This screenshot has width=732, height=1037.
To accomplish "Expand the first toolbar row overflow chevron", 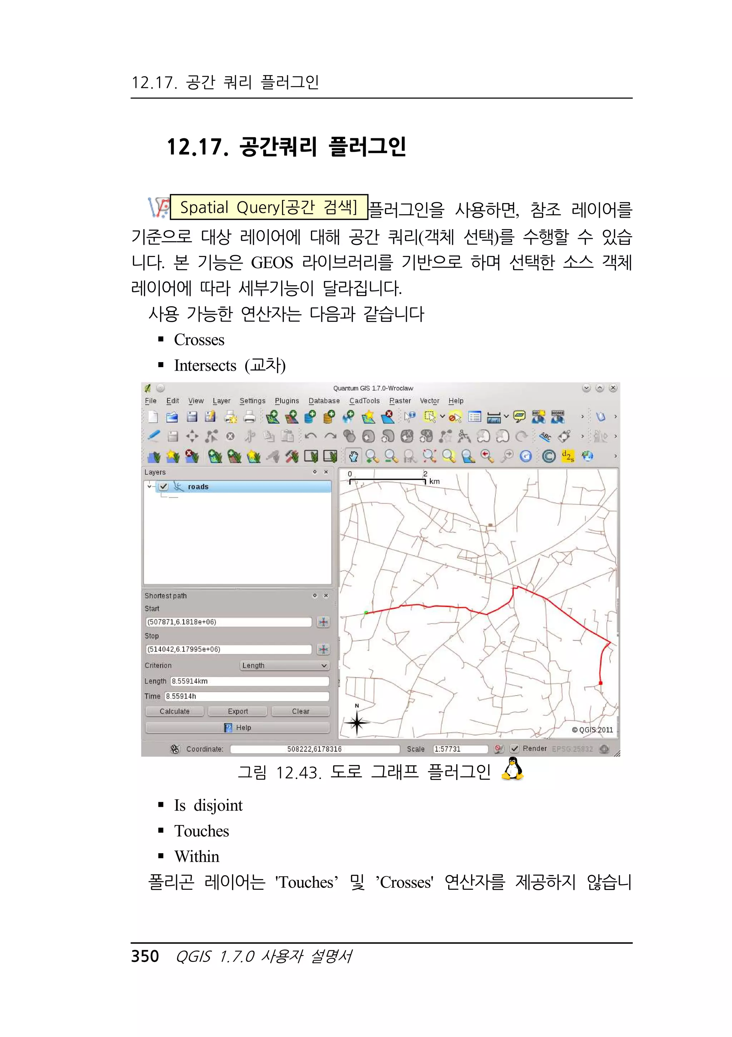I will click(x=582, y=416).
